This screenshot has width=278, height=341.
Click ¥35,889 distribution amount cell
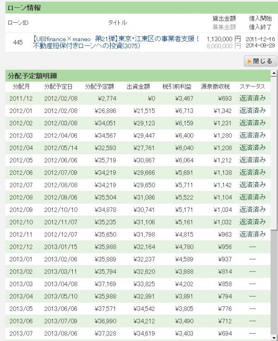[105, 259]
